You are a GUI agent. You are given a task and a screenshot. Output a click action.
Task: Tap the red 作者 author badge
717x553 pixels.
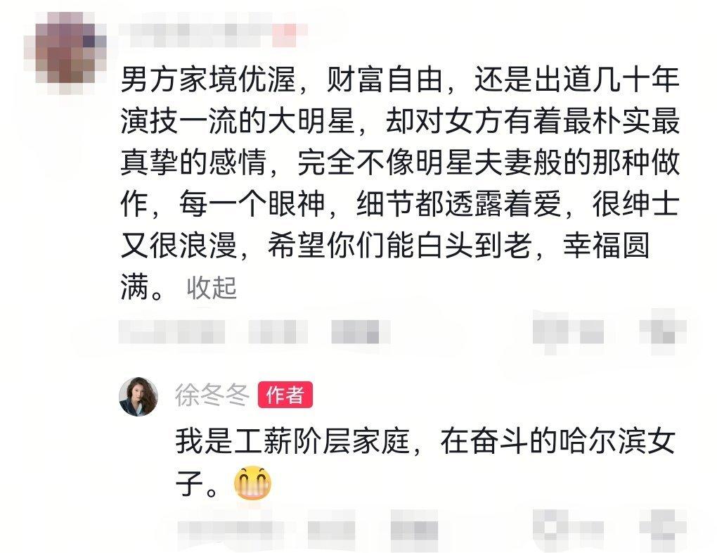point(285,395)
